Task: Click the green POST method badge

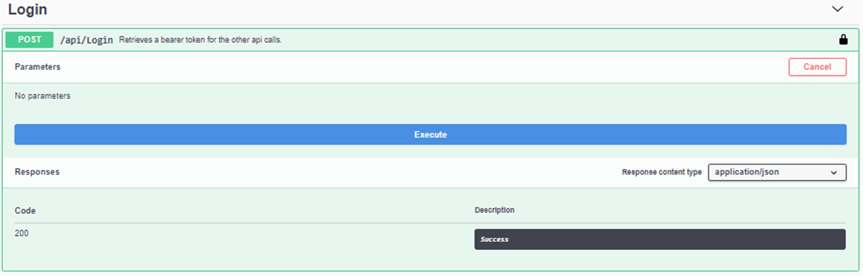Action: point(29,40)
